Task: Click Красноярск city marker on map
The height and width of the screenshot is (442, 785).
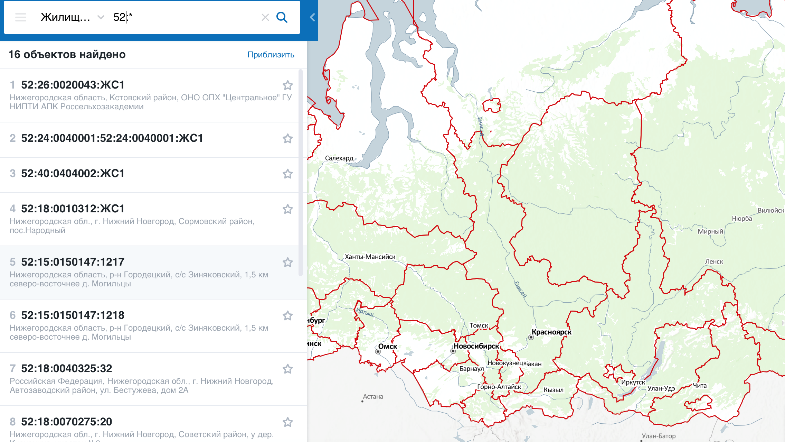Action: (531, 338)
